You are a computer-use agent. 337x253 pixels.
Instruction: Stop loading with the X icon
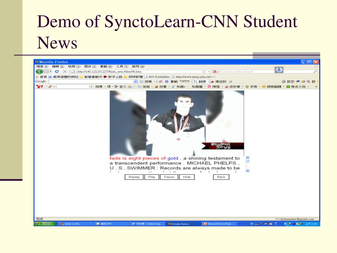[65, 71]
